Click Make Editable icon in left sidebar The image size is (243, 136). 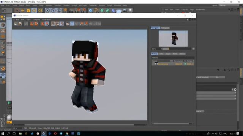click(3, 18)
